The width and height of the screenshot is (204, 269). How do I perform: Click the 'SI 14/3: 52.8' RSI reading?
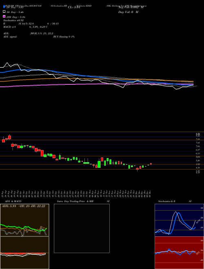coord(26,24)
